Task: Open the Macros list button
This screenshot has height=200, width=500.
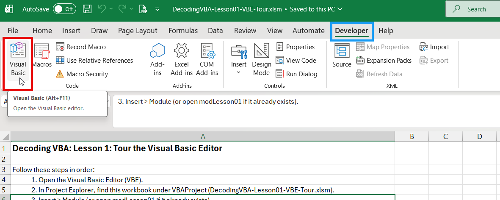Action: point(42,56)
